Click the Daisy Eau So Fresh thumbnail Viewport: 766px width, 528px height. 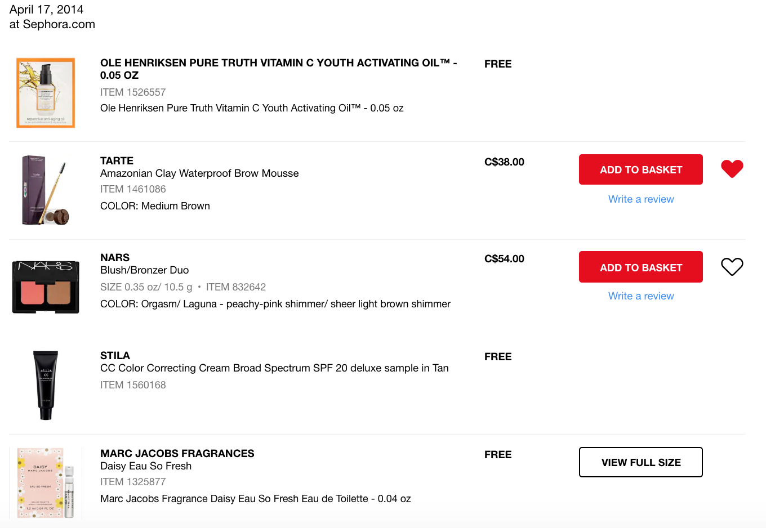point(45,482)
